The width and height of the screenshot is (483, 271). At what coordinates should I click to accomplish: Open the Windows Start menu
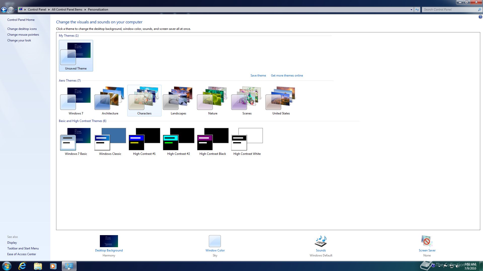point(7,266)
